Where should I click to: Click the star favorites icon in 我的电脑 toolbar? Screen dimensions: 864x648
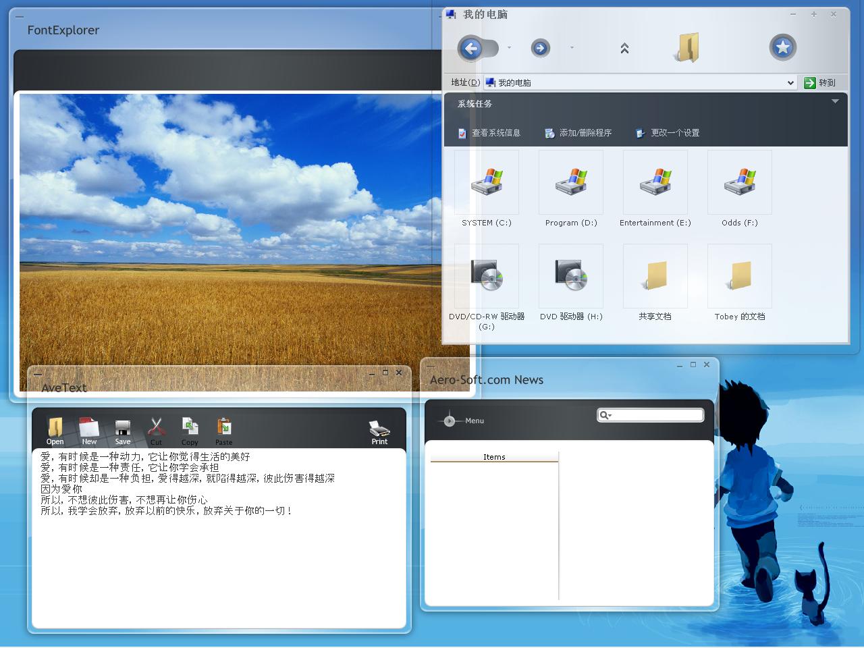[782, 47]
